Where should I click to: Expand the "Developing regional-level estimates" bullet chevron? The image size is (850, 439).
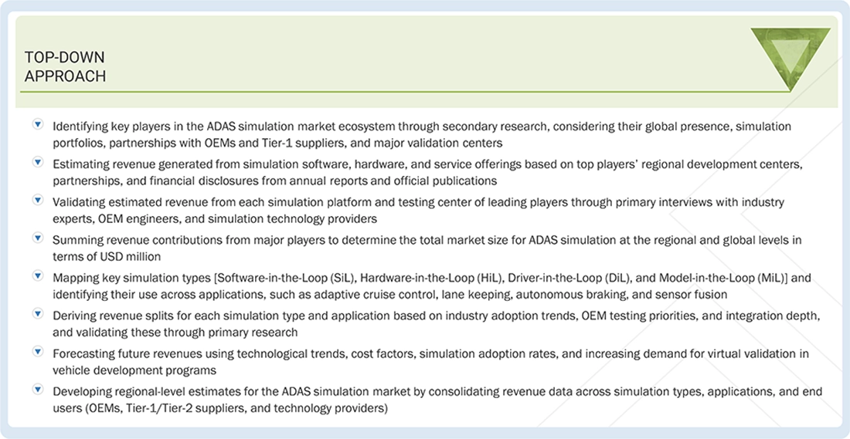point(37,390)
